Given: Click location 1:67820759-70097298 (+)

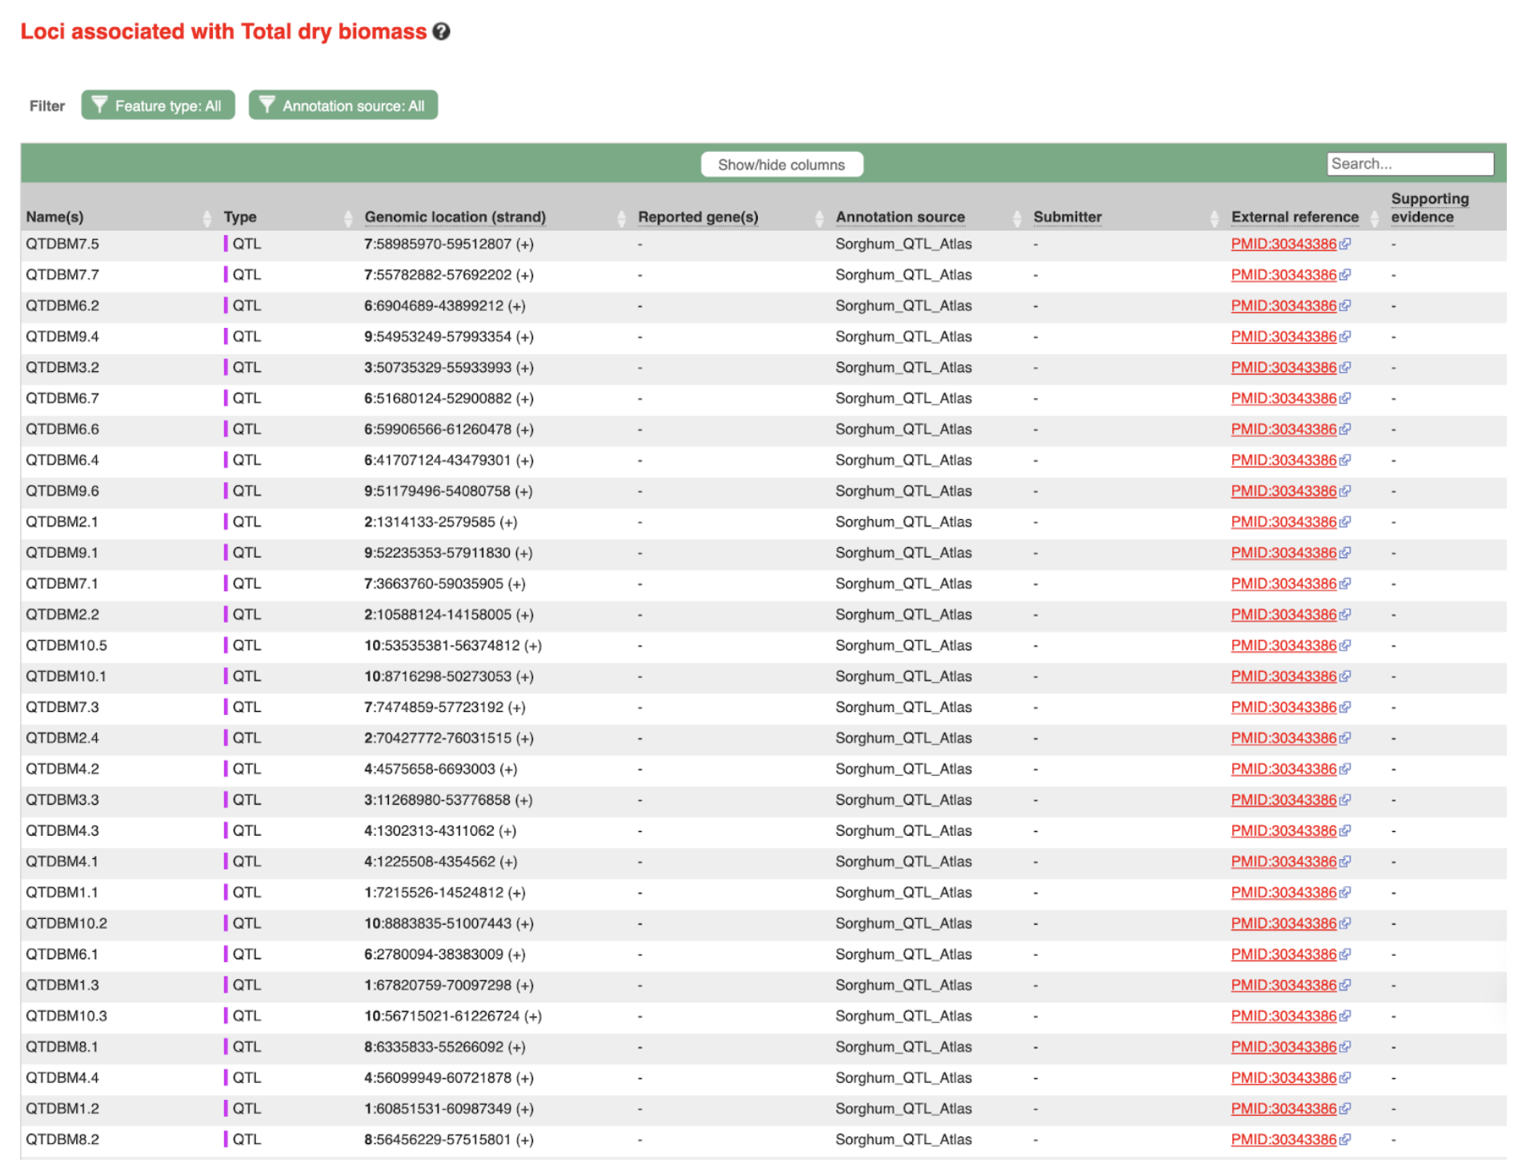Looking at the screenshot, I should click(449, 985).
